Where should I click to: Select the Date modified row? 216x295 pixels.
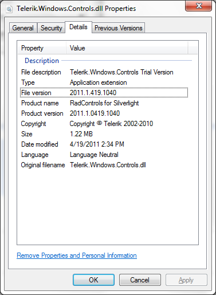coord(104,144)
